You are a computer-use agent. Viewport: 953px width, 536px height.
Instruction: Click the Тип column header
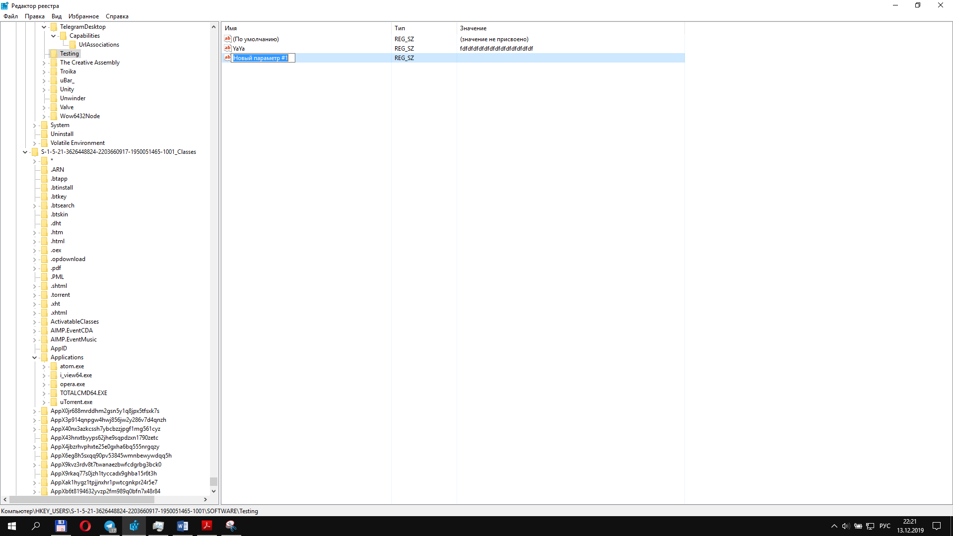click(424, 28)
